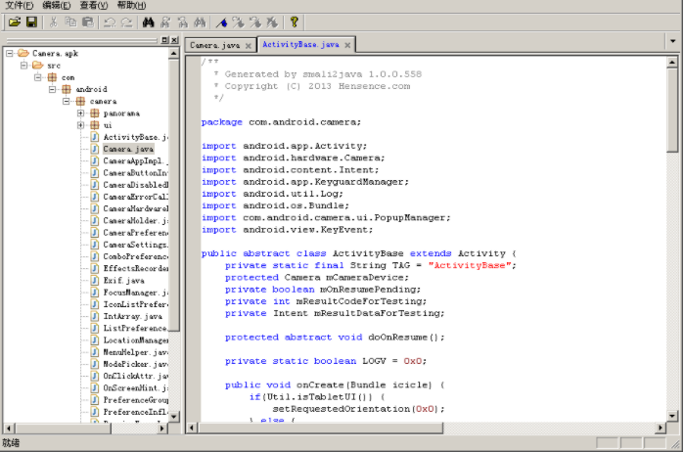Select ActivityBase.java in the file tree
The height and width of the screenshot is (452, 684).
coord(135,137)
